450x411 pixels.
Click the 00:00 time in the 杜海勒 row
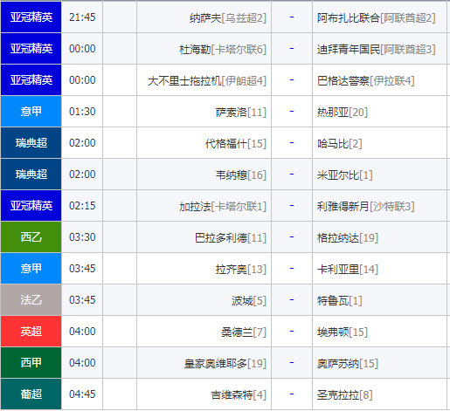coord(82,49)
